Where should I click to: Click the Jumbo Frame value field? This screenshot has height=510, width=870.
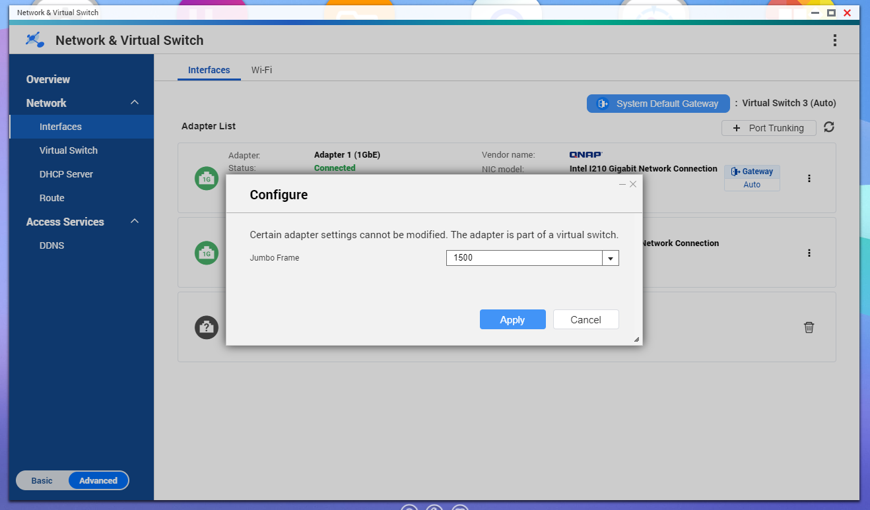pos(523,258)
